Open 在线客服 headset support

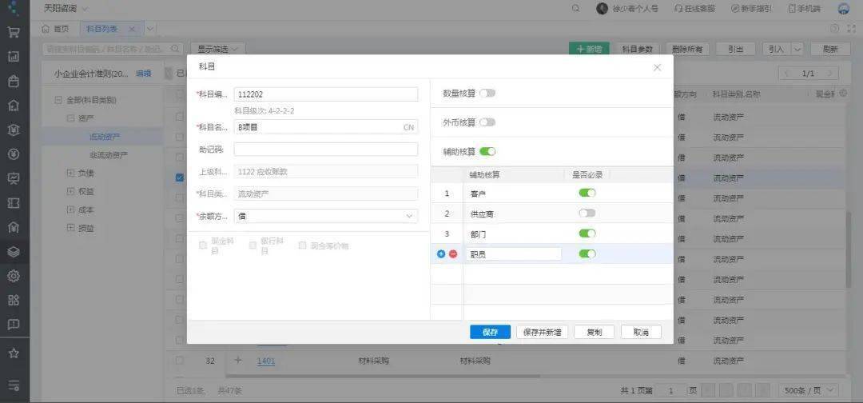[x=696, y=8]
